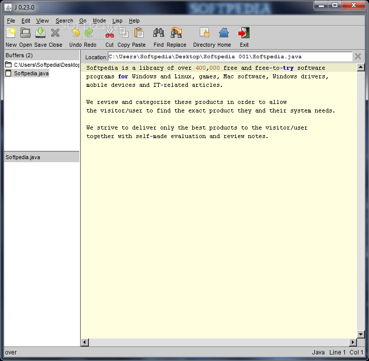Click the Save toolbar icon
Viewport: 369px width, 361px height.
(x=41, y=33)
